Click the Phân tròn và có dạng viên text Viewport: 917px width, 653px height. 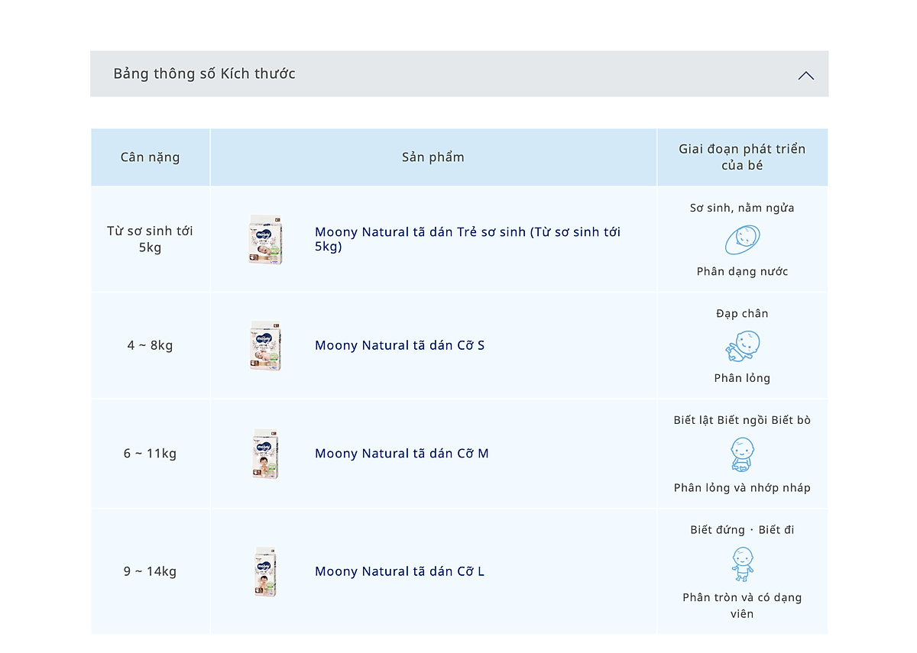pyautogui.click(x=742, y=605)
